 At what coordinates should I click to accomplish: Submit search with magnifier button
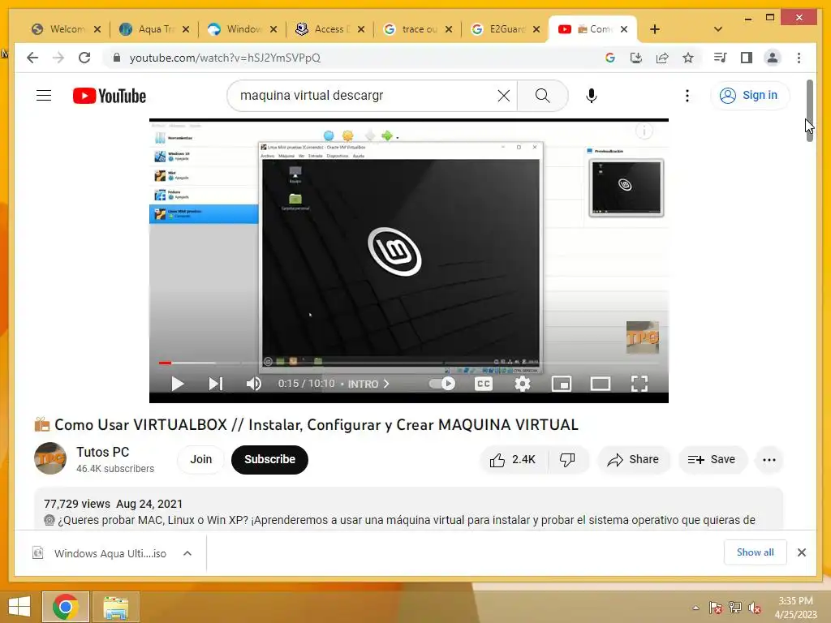tap(542, 96)
